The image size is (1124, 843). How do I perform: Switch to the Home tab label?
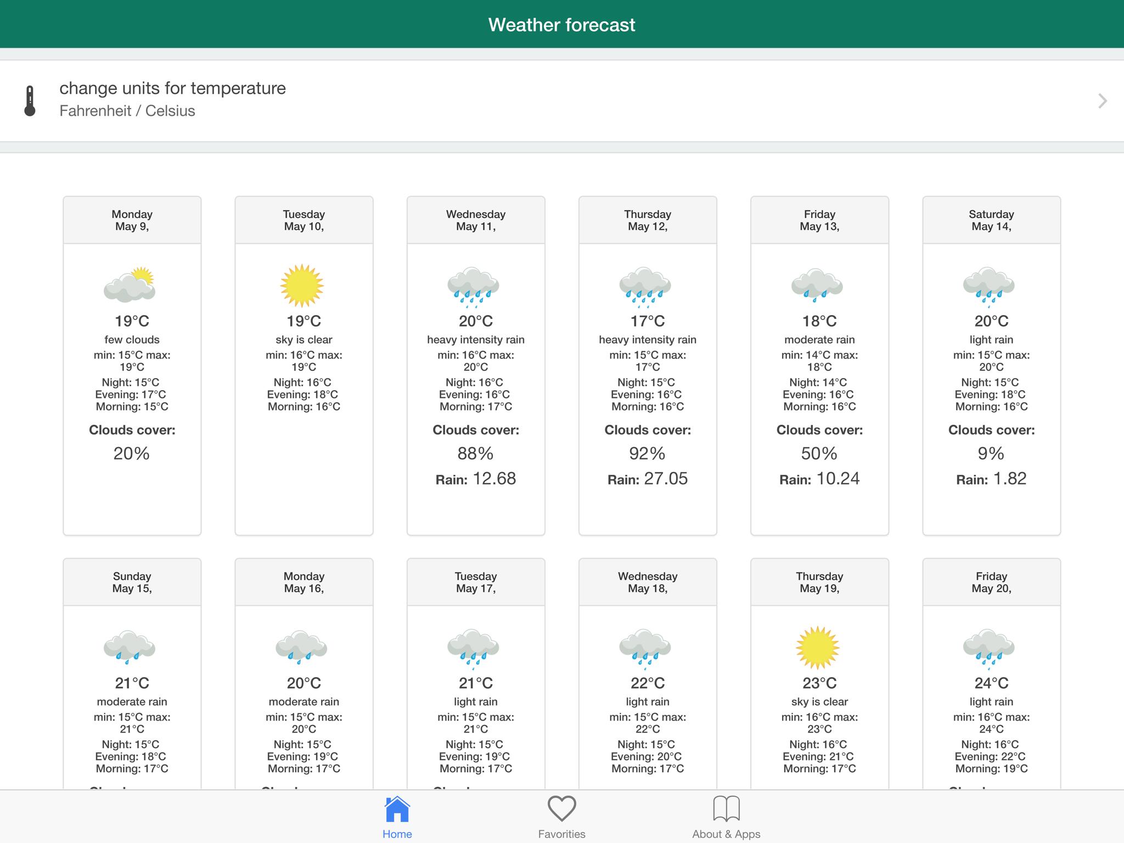[x=397, y=834]
